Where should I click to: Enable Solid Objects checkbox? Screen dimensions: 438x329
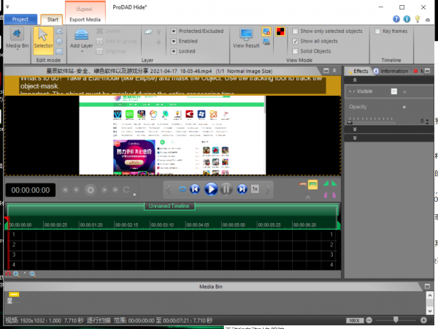(295, 51)
